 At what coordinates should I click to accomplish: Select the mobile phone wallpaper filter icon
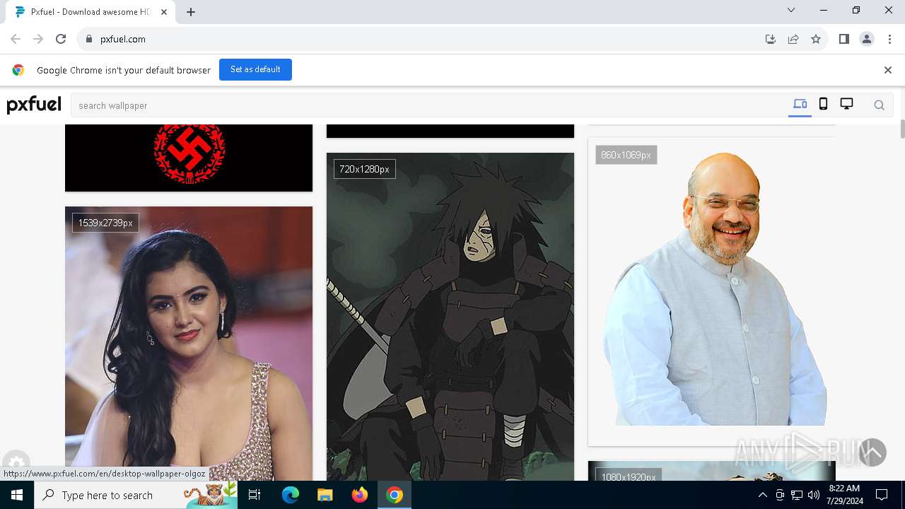[x=823, y=105]
